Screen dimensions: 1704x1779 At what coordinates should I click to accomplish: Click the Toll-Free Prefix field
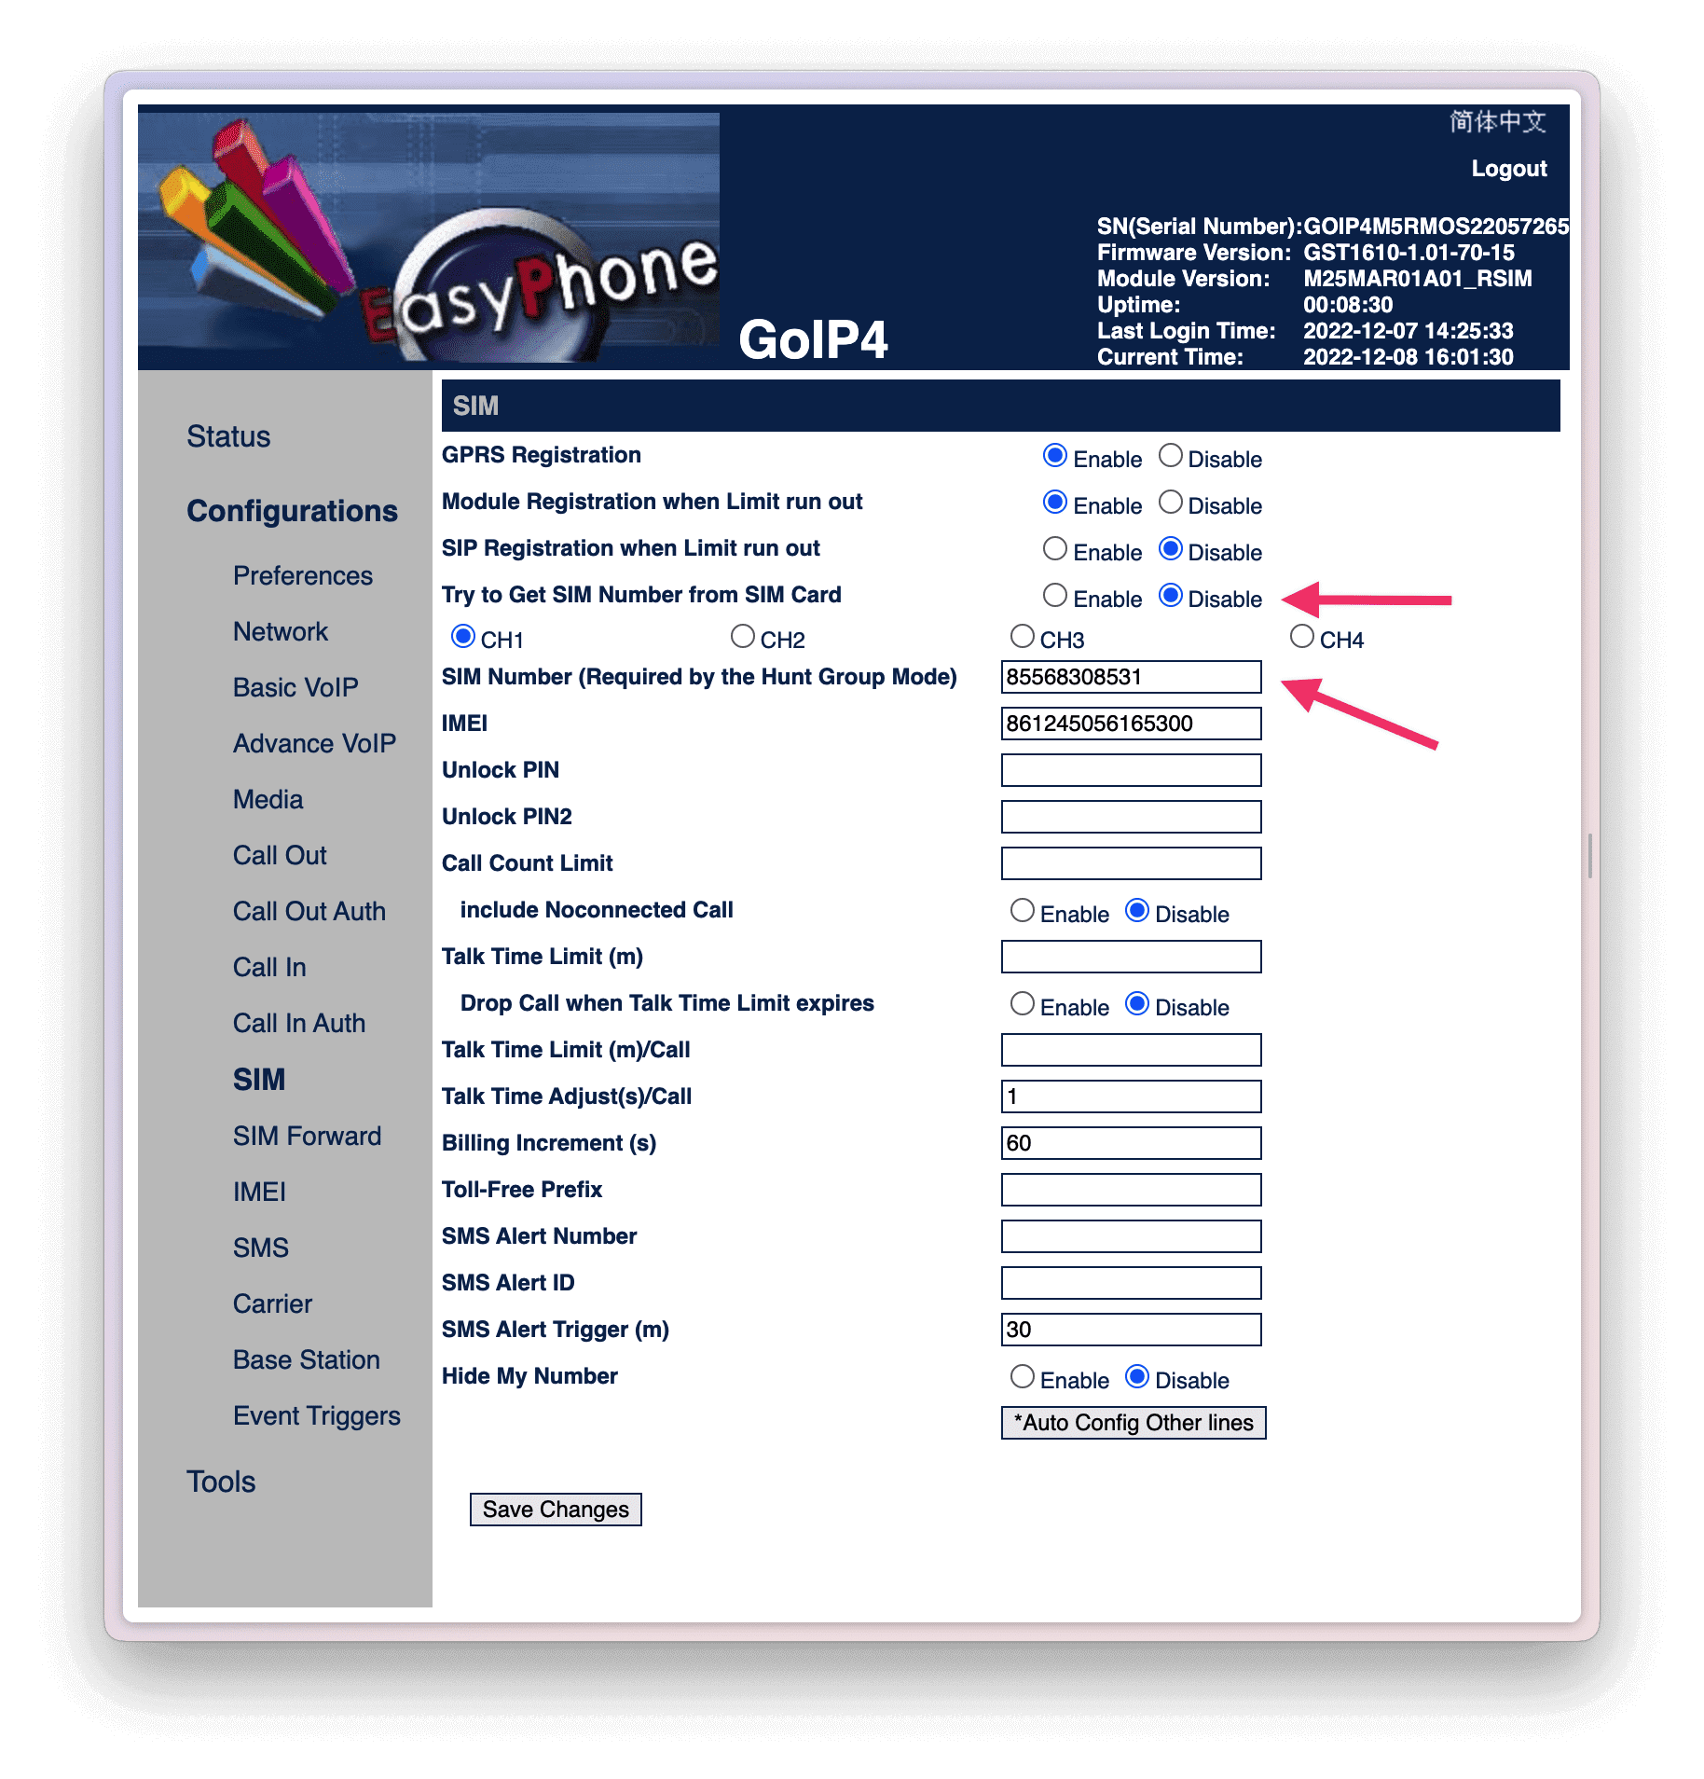[1131, 1190]
